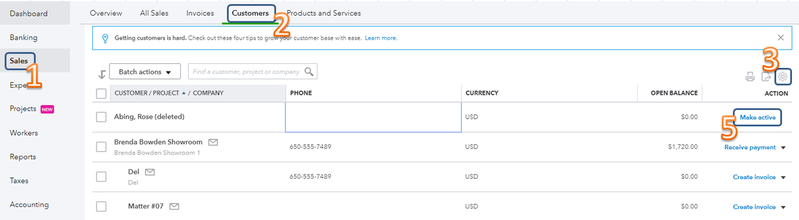Viewport: 799px width, 220px height.
Task: Switch to the Invoices tab
Action: (x=200, y=13)
